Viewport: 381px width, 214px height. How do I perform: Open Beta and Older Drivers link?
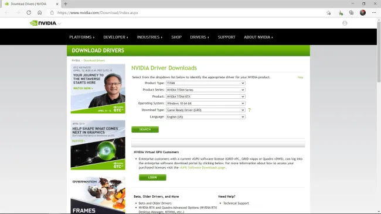pyautogui.click(x=155, y=203)
